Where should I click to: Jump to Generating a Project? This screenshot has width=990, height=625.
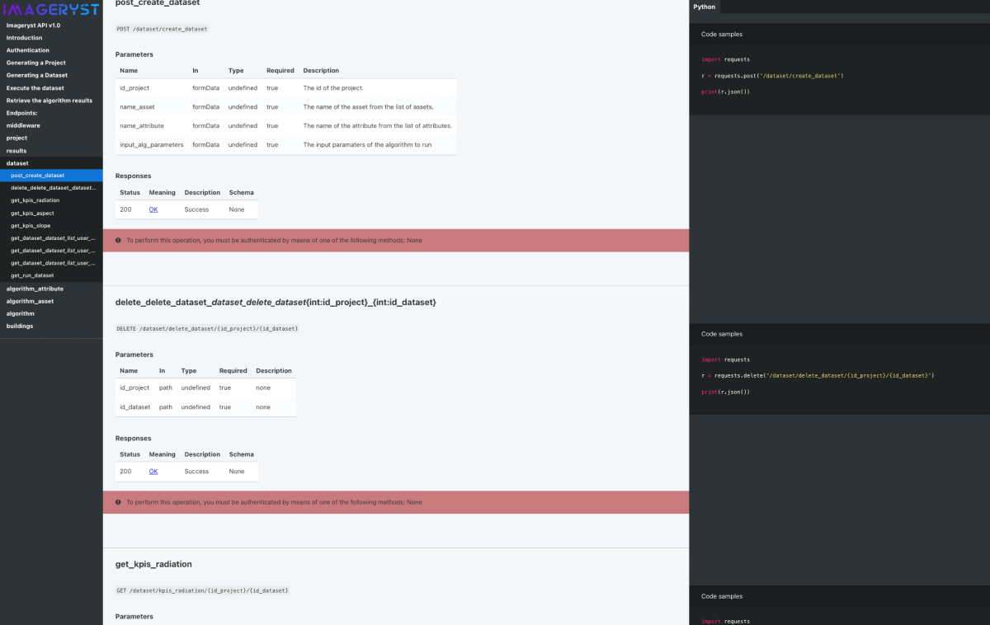(36, 63)
